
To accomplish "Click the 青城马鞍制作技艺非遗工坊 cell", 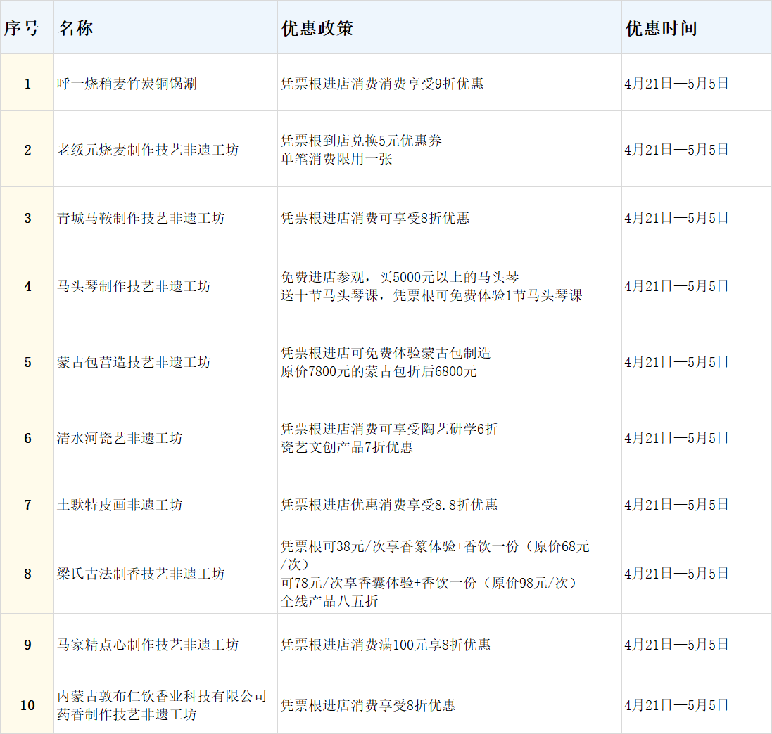I will point(141,218).
